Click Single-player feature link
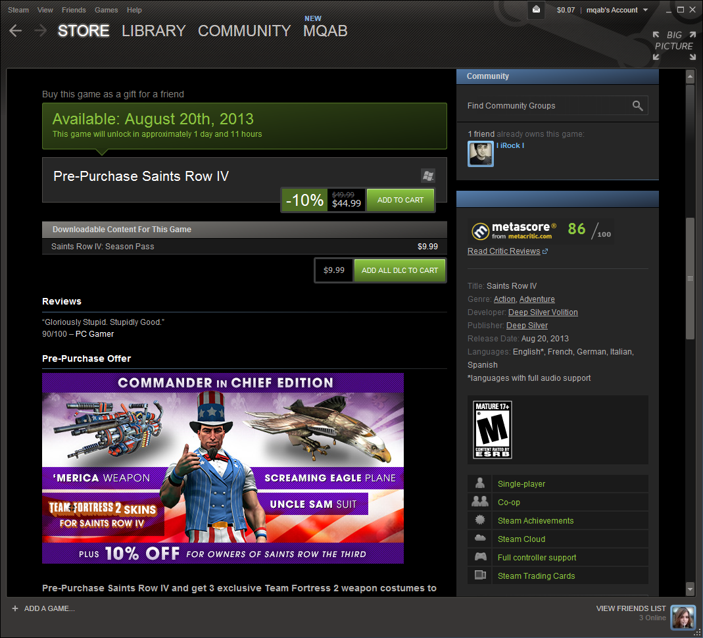The image size is (703, 638). [x=521, y=484]
